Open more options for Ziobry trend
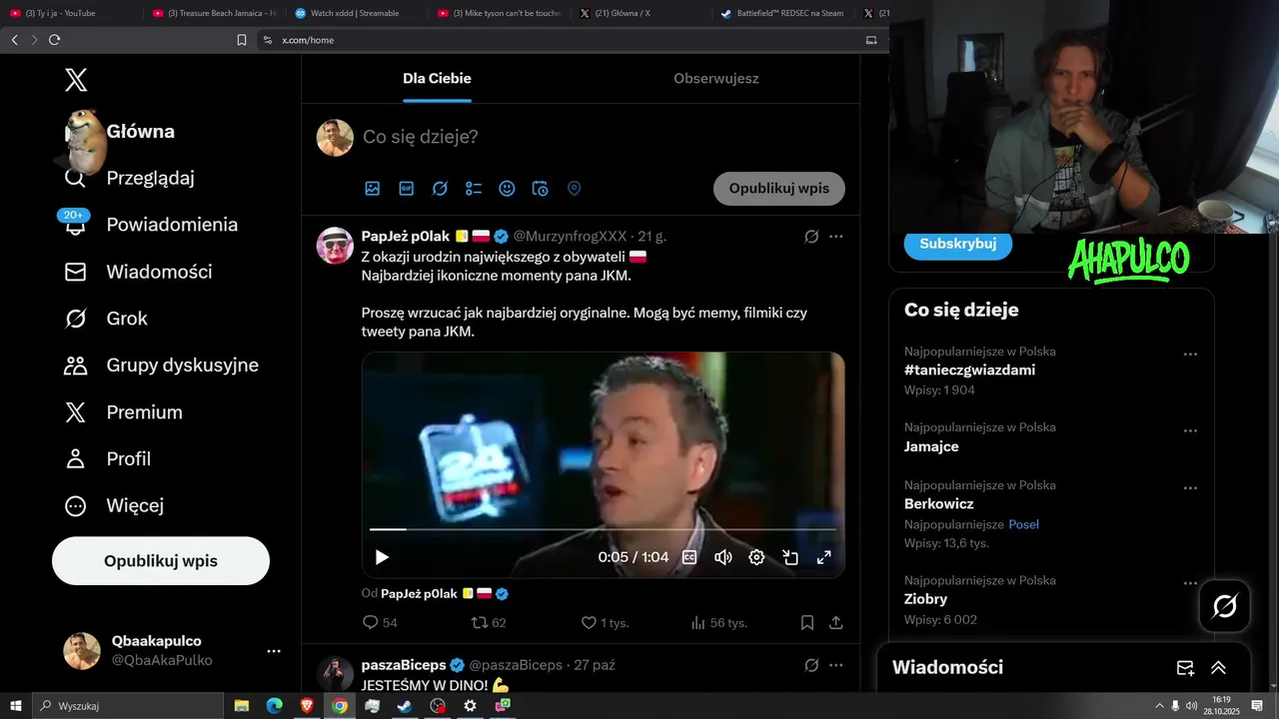This screenshot has width=1279, height=719. tap(1190, 583)
